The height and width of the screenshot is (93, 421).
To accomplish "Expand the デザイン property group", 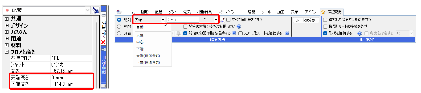I will 7,25.
